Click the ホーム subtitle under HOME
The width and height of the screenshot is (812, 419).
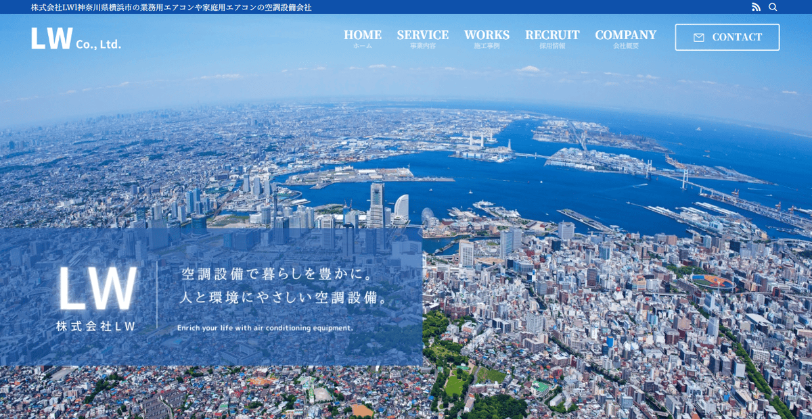coord(363,45)
